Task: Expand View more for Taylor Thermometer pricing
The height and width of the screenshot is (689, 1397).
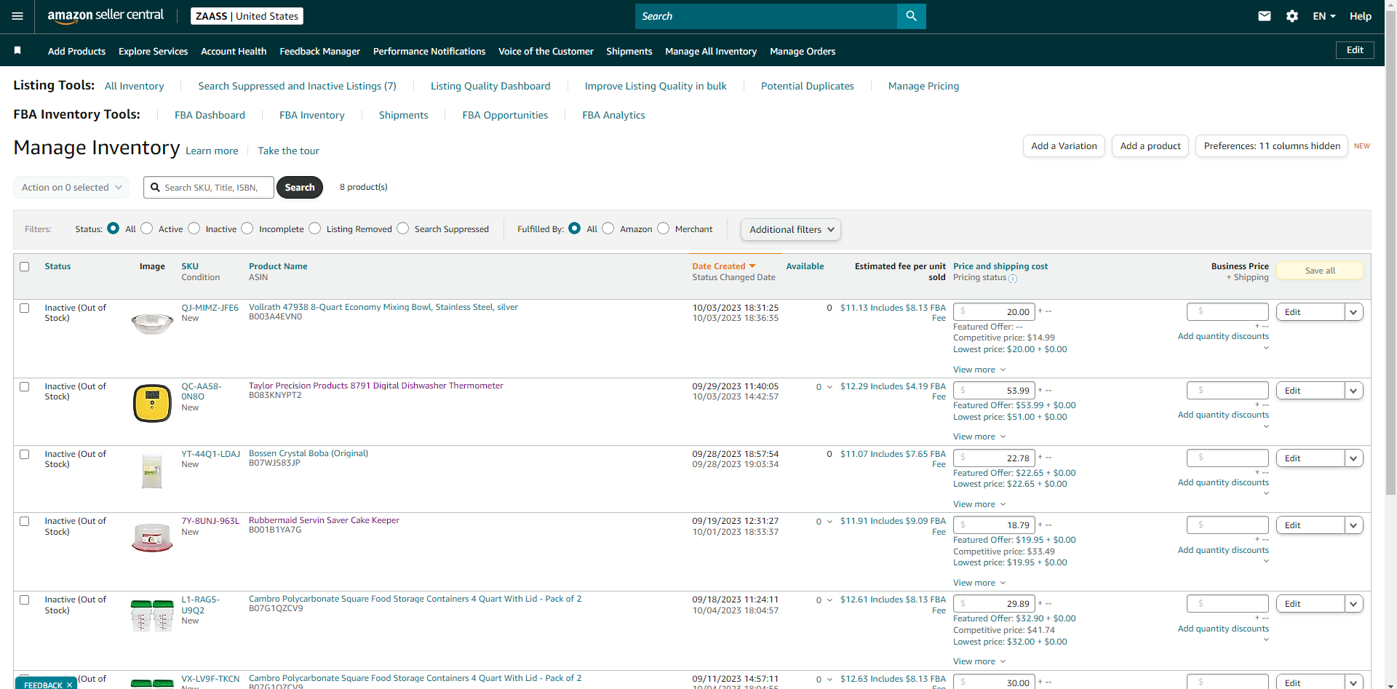Action: point(979,437)
